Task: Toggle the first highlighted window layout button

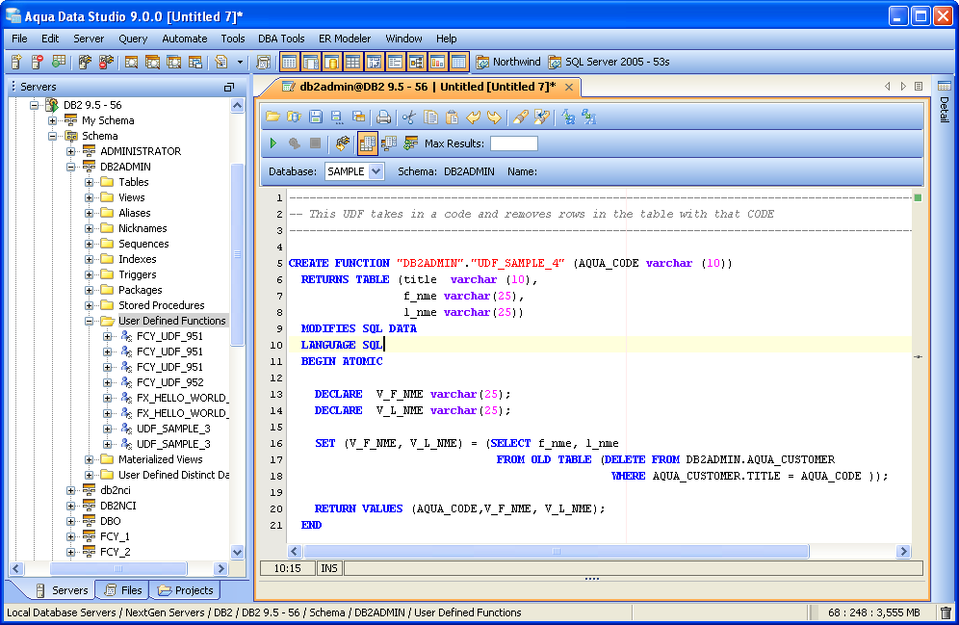Action: tap(289, 63)
